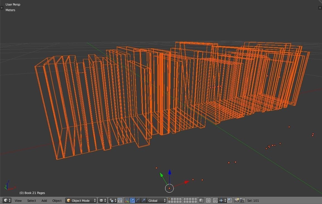Click the OpenGL render image camera icon

[x=236, y=200]
